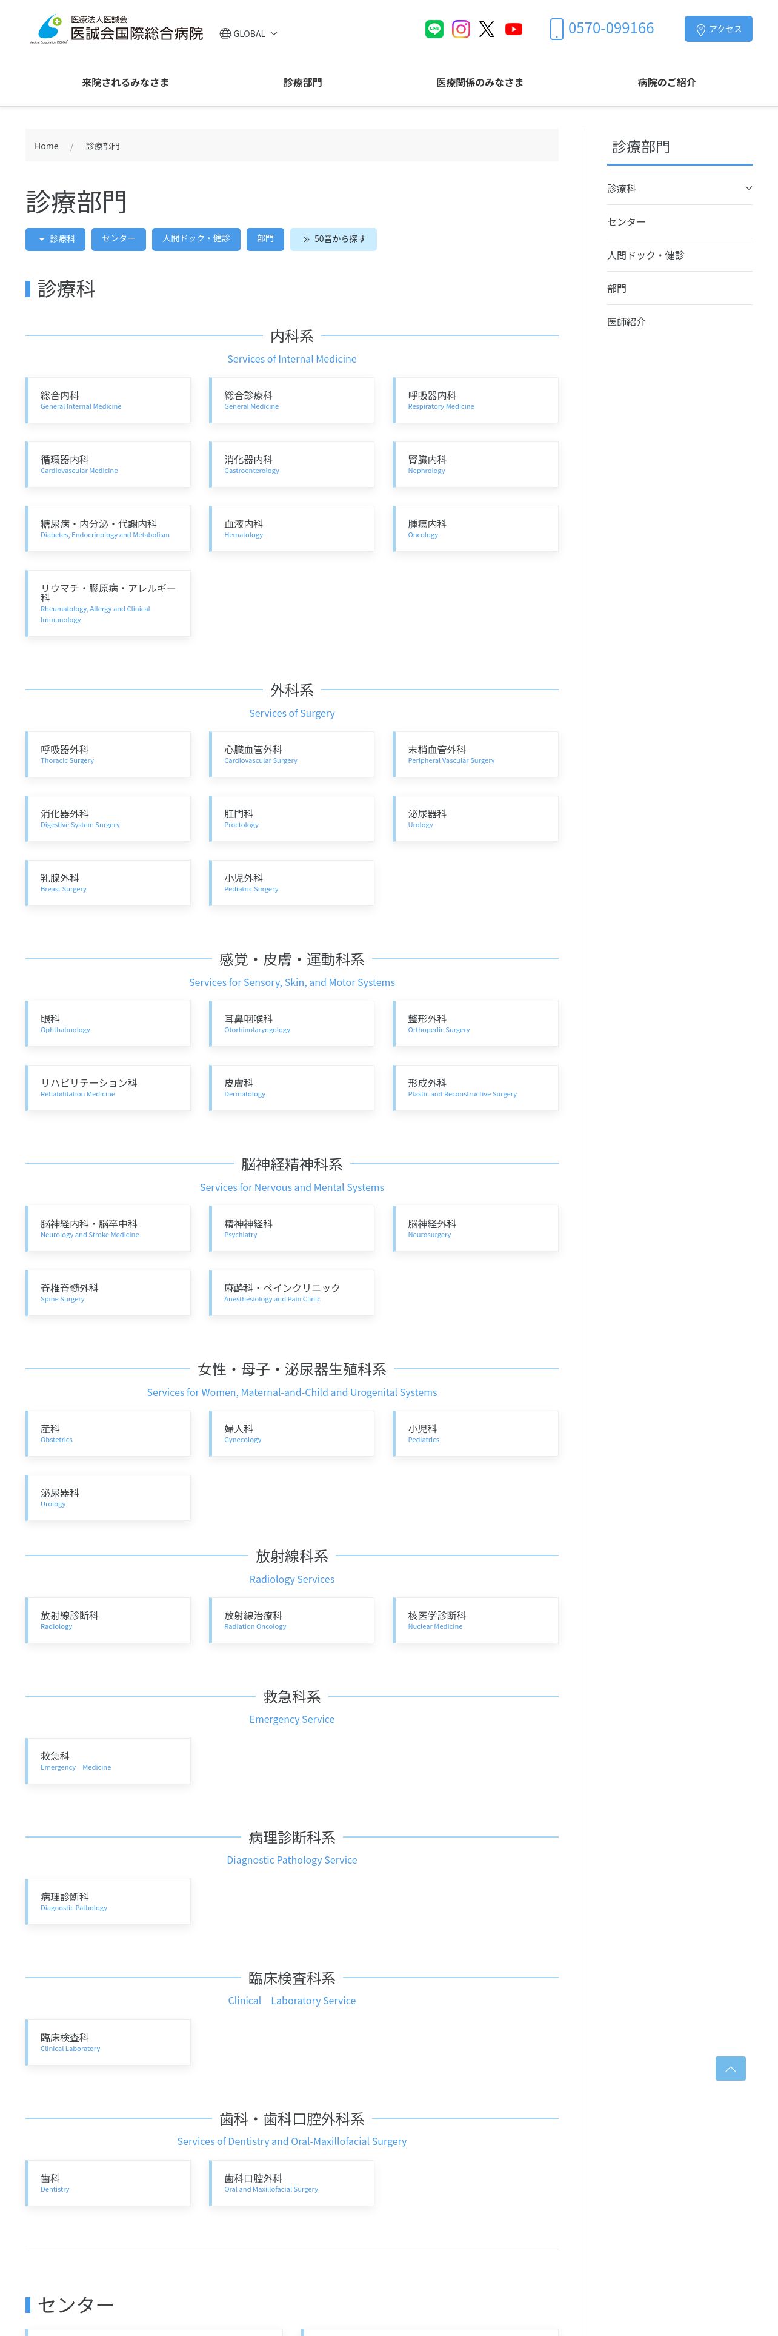Open the リウマチ・膠原病・アレルギー科 card
Screen dimensions: 778x2336
click(108, 603)
